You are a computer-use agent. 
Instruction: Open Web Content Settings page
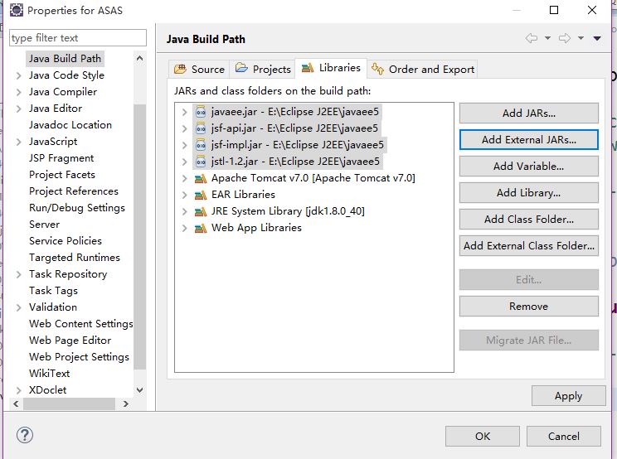coord(81,324)
